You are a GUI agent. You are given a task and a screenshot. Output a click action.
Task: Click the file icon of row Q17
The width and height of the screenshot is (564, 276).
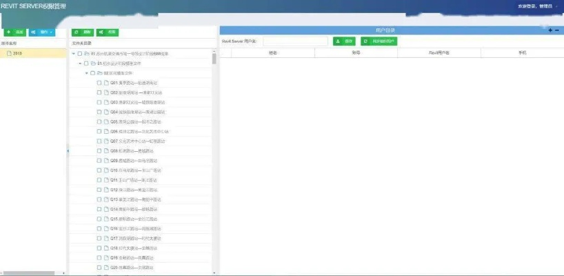point(106,238)
